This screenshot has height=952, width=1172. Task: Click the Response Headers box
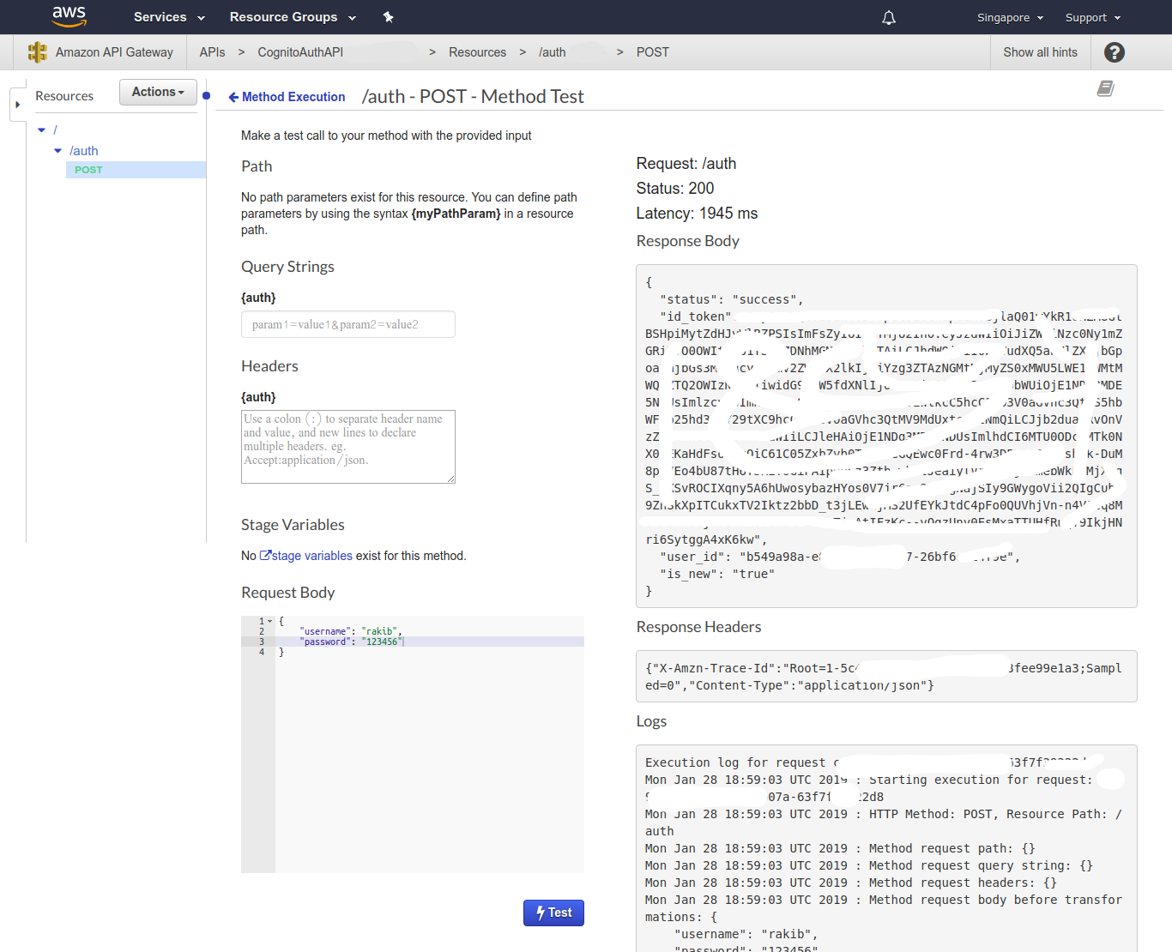pyautogui.click(x=886, y=676)
